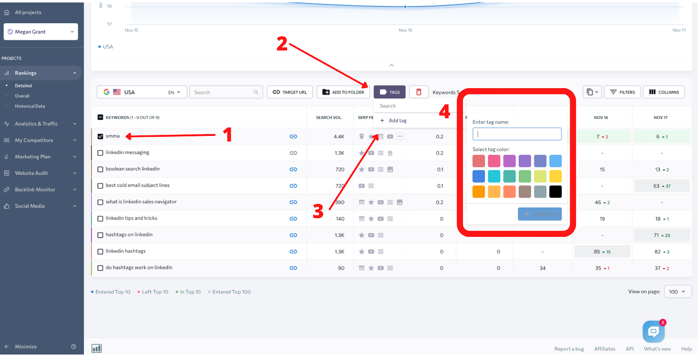Open link icon for do hashtags work on linkedin

[293, 268]
